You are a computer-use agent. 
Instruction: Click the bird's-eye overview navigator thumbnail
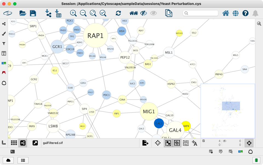click(x=228, y=111)
